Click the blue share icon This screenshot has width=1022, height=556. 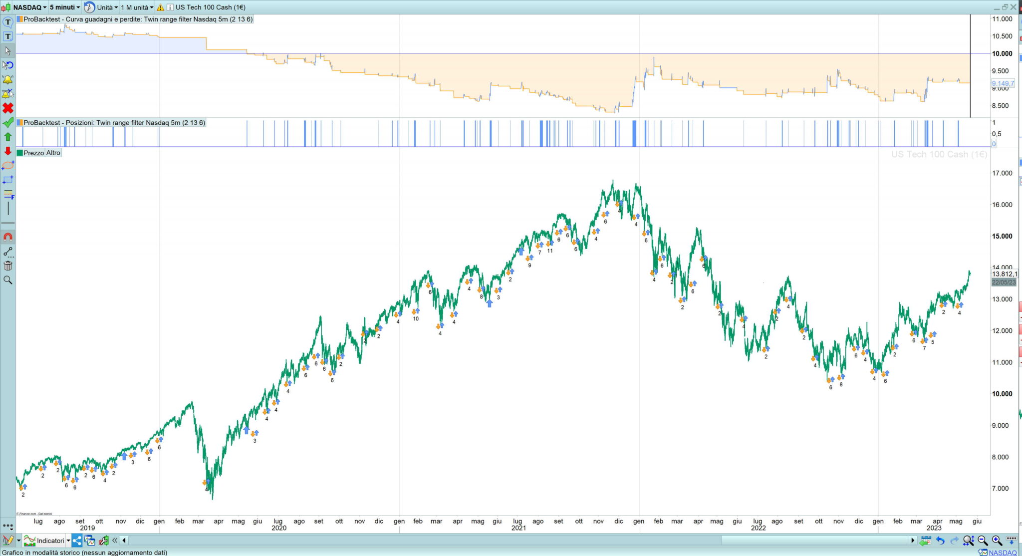77,541
